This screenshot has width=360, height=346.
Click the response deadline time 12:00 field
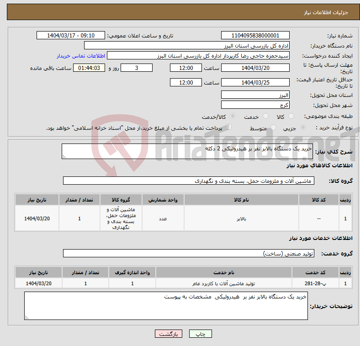tap(186, 68)
